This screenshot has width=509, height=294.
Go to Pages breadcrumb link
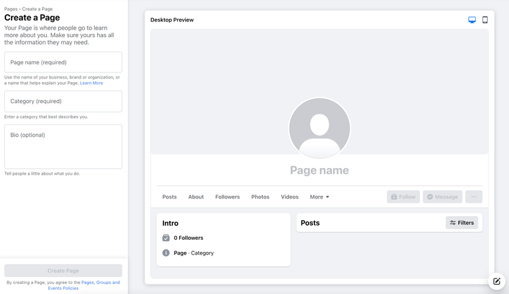tap(11, 9)
